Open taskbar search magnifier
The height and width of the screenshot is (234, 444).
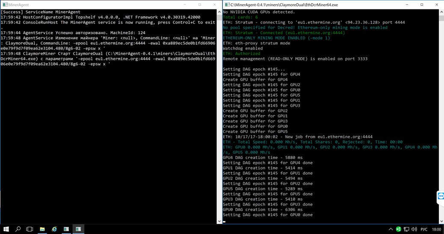click(x=18, y=229)
